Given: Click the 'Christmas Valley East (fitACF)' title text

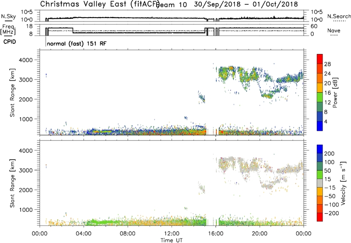Looking at the screenshot, I should coord(100,4).
